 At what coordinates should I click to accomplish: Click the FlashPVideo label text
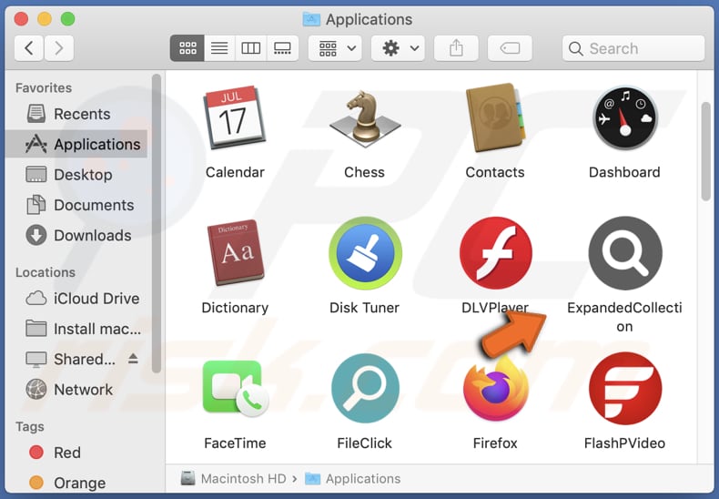click(624, 443)
